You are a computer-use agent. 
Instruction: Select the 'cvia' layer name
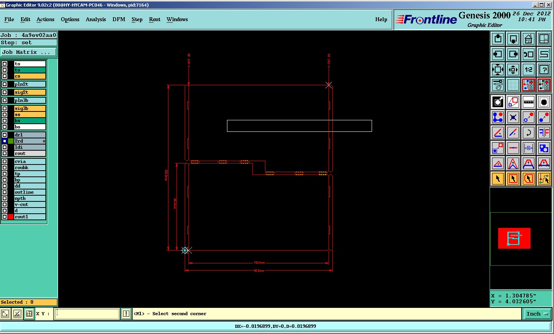click(30, 161)
